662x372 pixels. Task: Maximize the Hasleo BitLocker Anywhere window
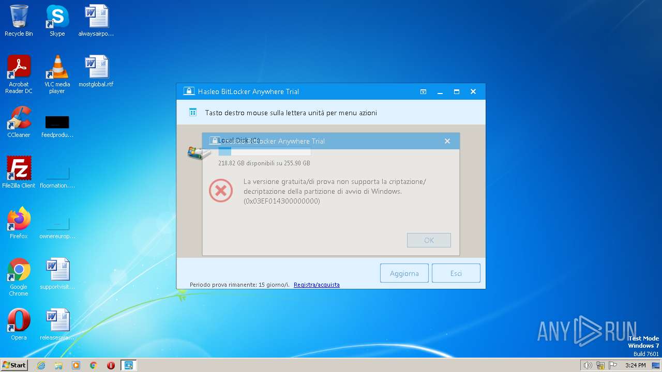(x=457, y=91)
